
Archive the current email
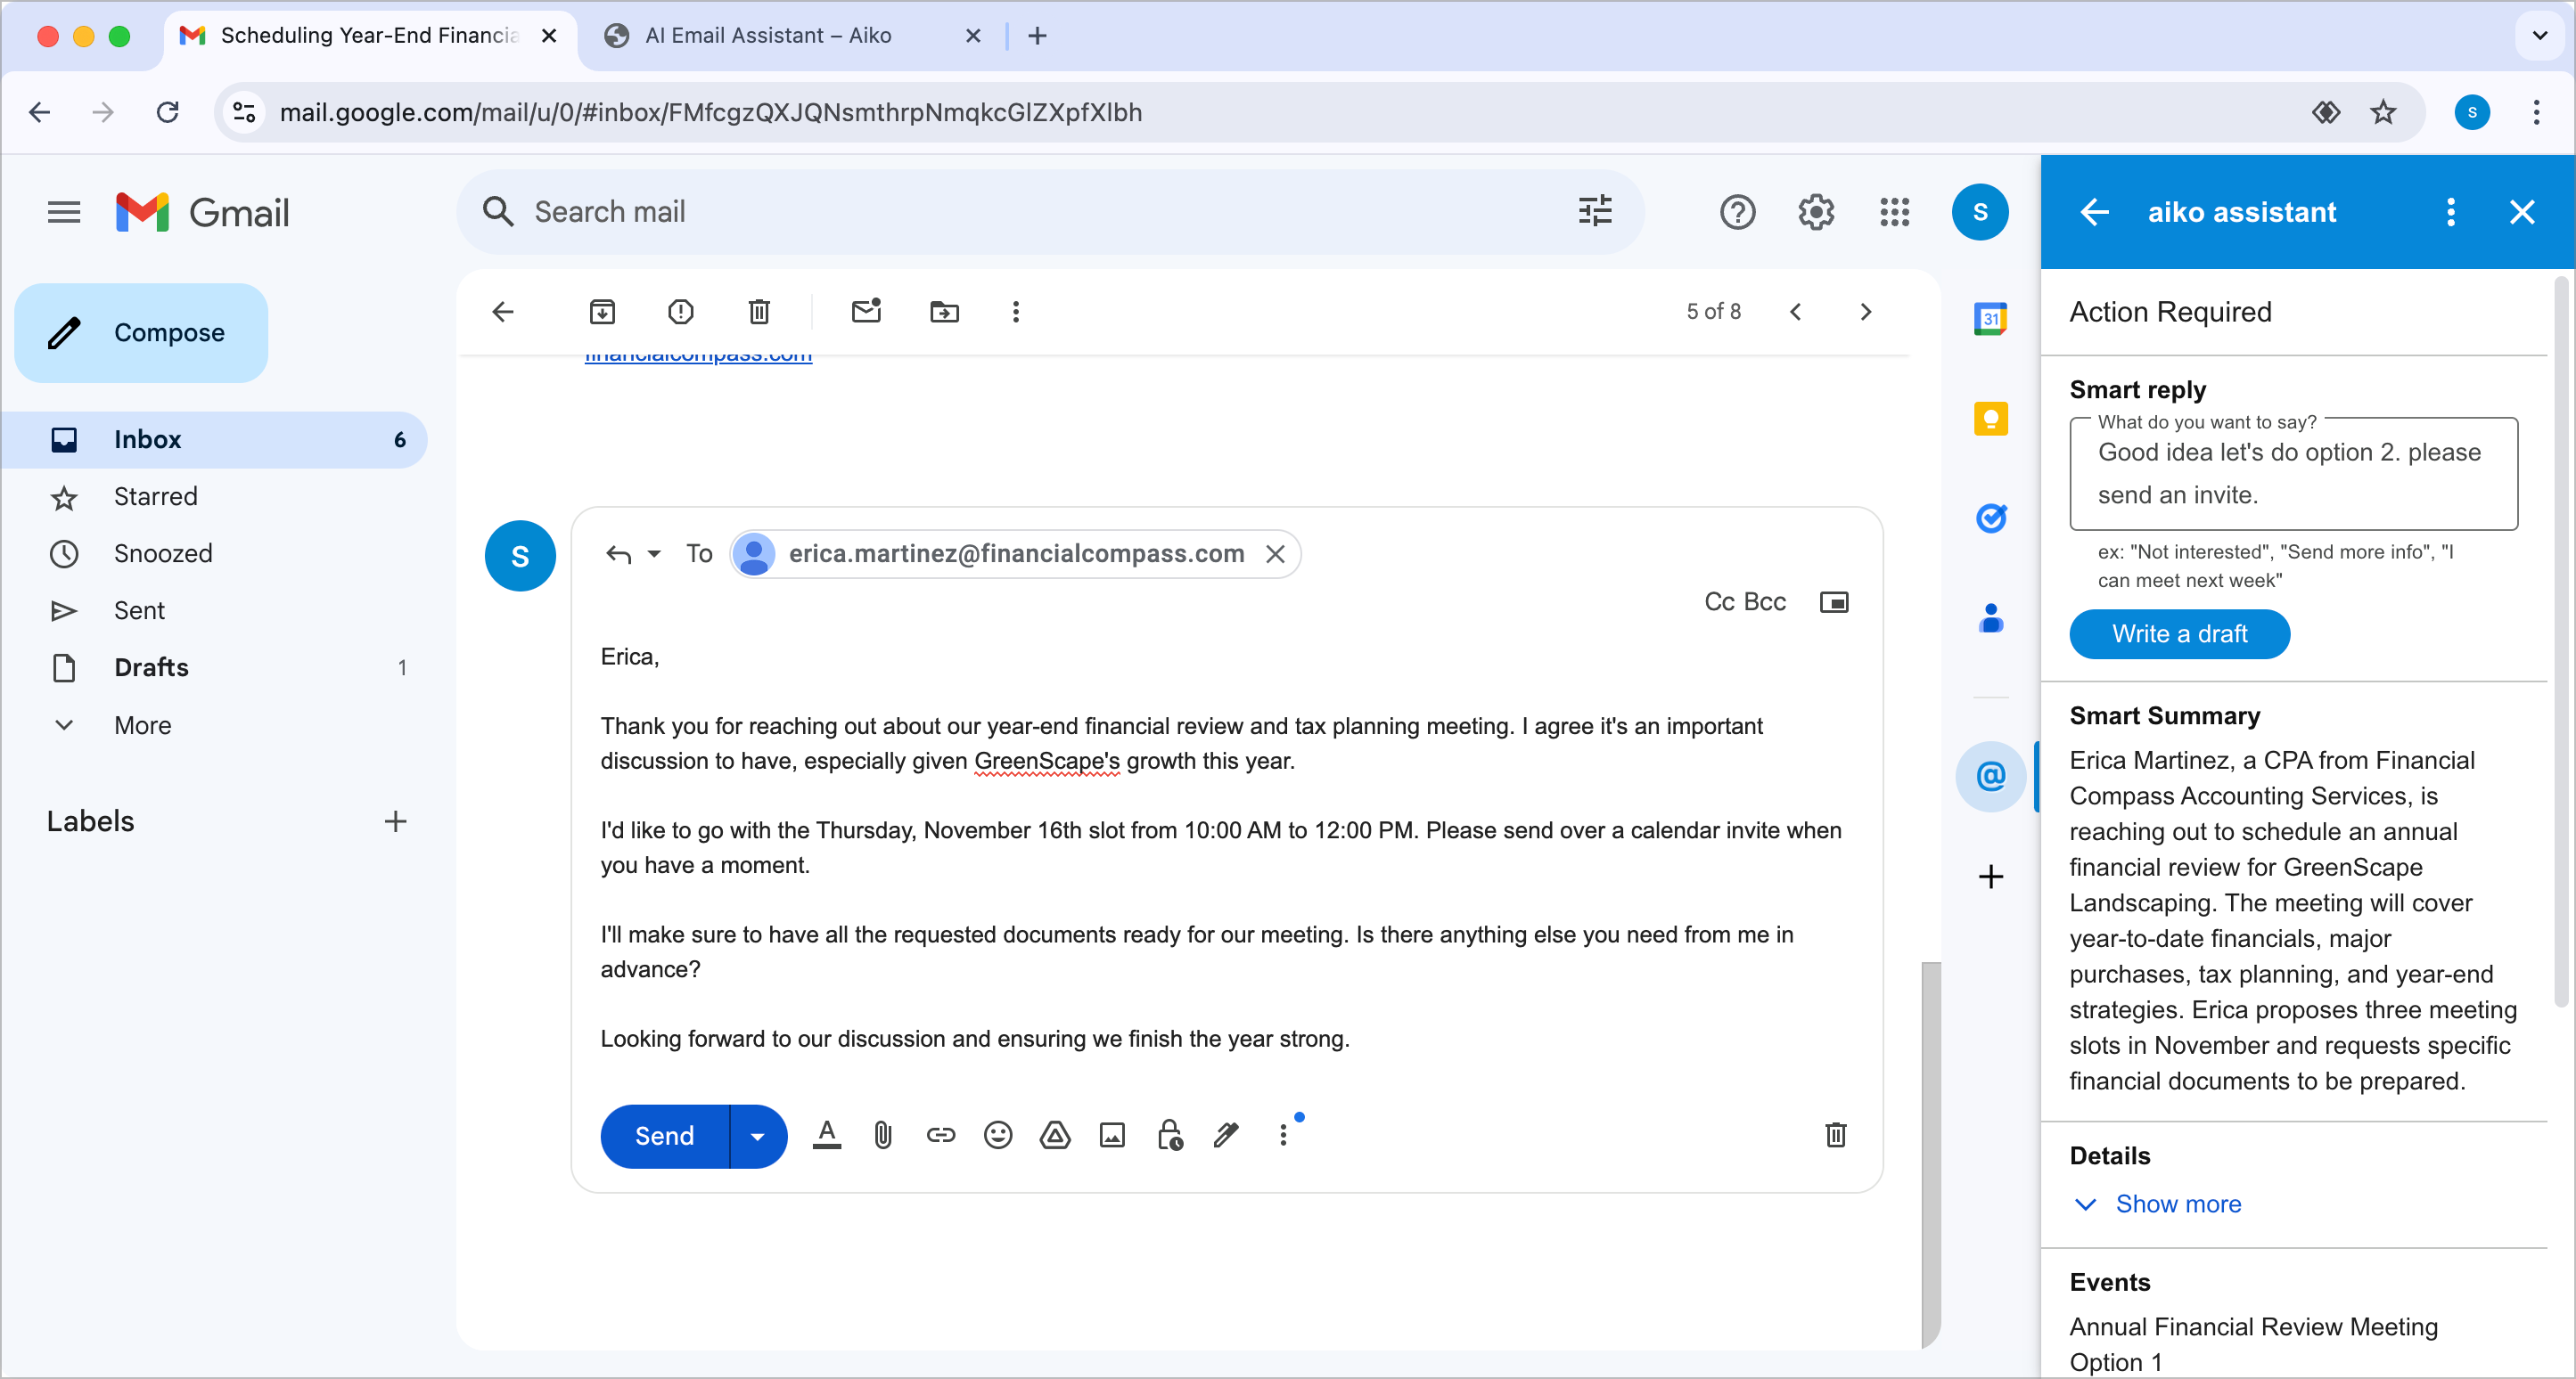602,312
